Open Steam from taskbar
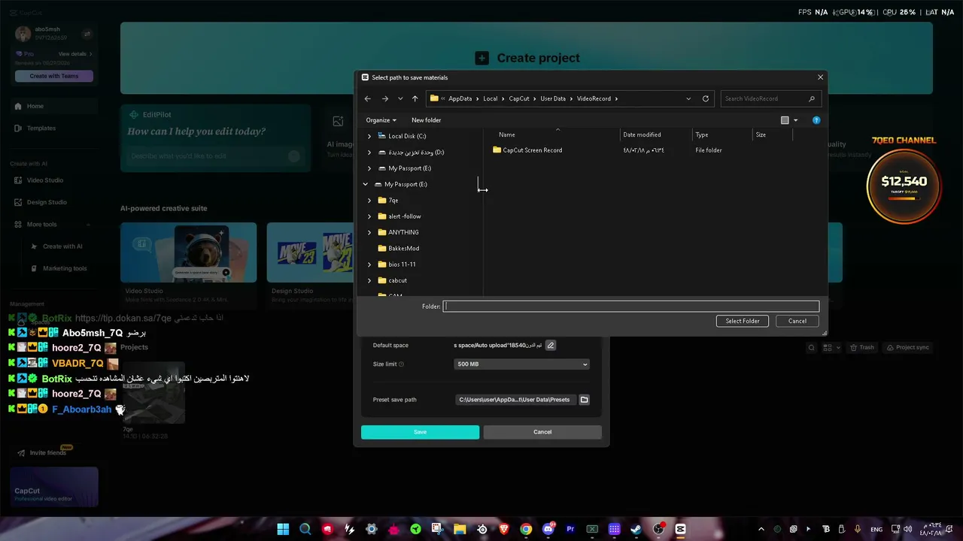The width and height of the screenshot is (963, 541). 636,529
